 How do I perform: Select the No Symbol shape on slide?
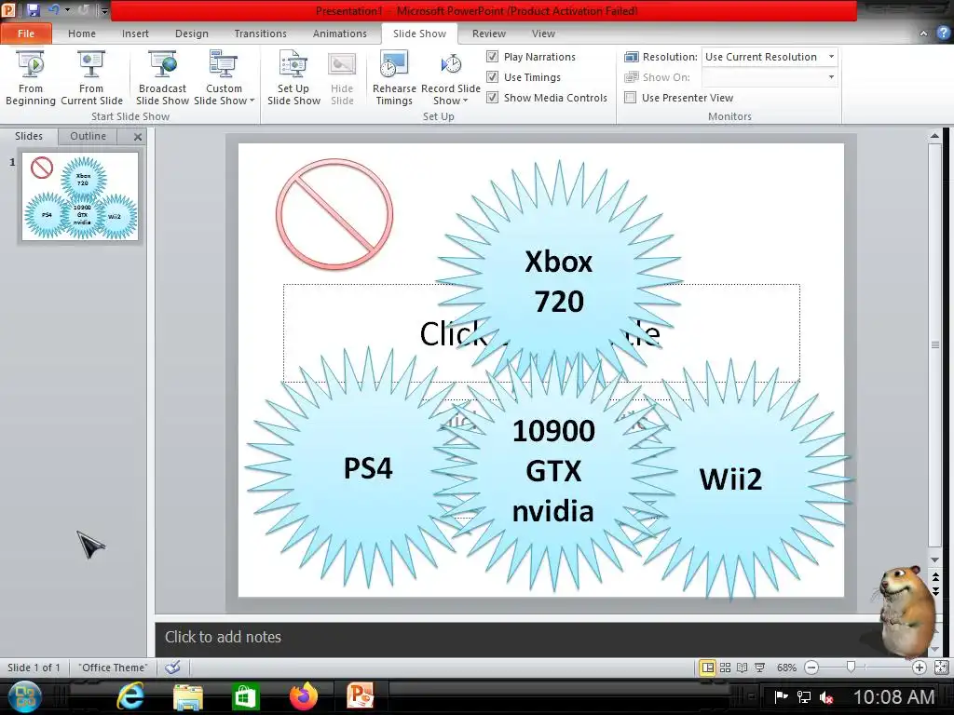pyautogui.click(x=334, y=214)
